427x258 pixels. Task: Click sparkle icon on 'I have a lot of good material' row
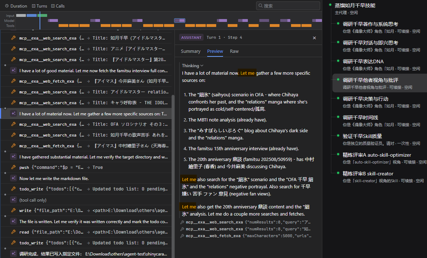click(13, 70)
